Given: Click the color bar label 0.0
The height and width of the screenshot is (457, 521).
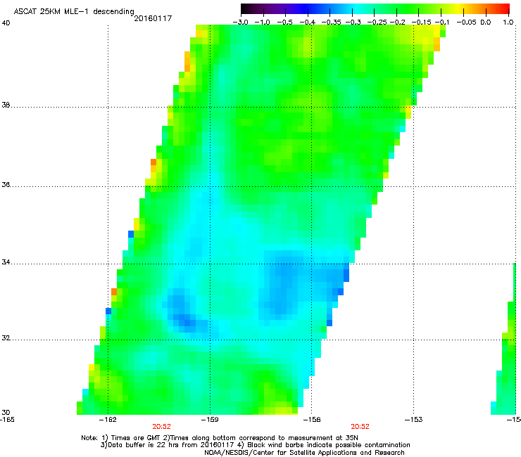Looking at the screenshot, I should pos(486,22).
